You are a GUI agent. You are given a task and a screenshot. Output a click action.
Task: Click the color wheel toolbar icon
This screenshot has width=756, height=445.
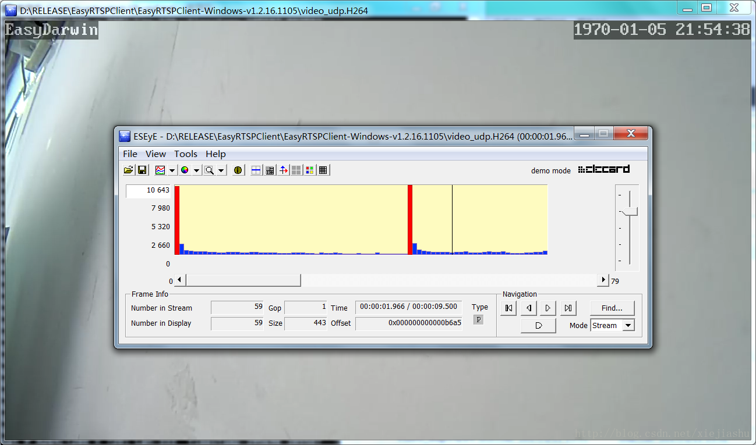point(185,170)
